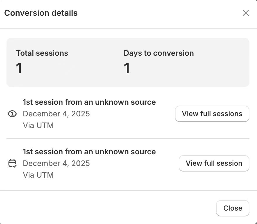Click session heading beside the calendar icon
Screen dimensions: 257x224
(x=89, y=152)
